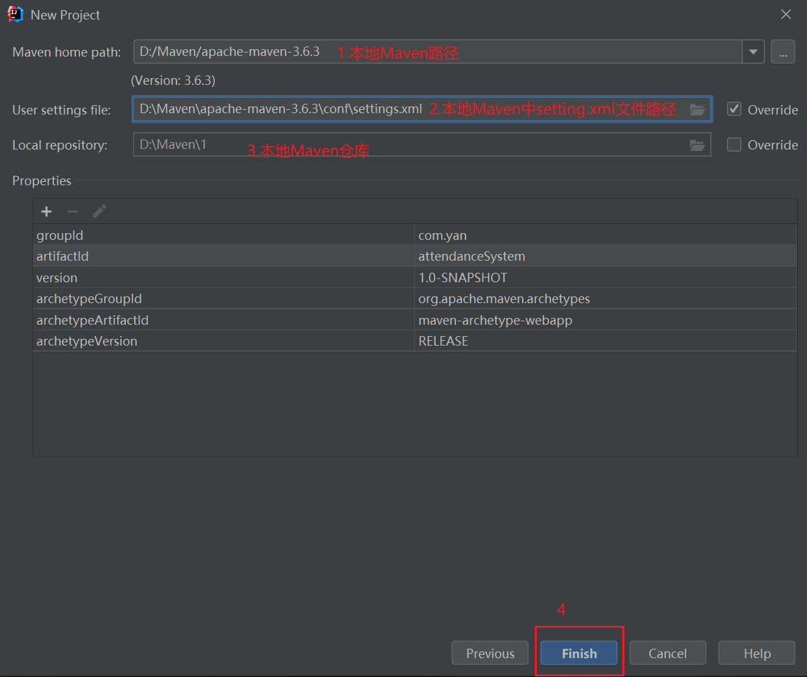Click the (Version: 3.6.3) label
This screenshot has width=807, height=677.
tap(173, 80)
